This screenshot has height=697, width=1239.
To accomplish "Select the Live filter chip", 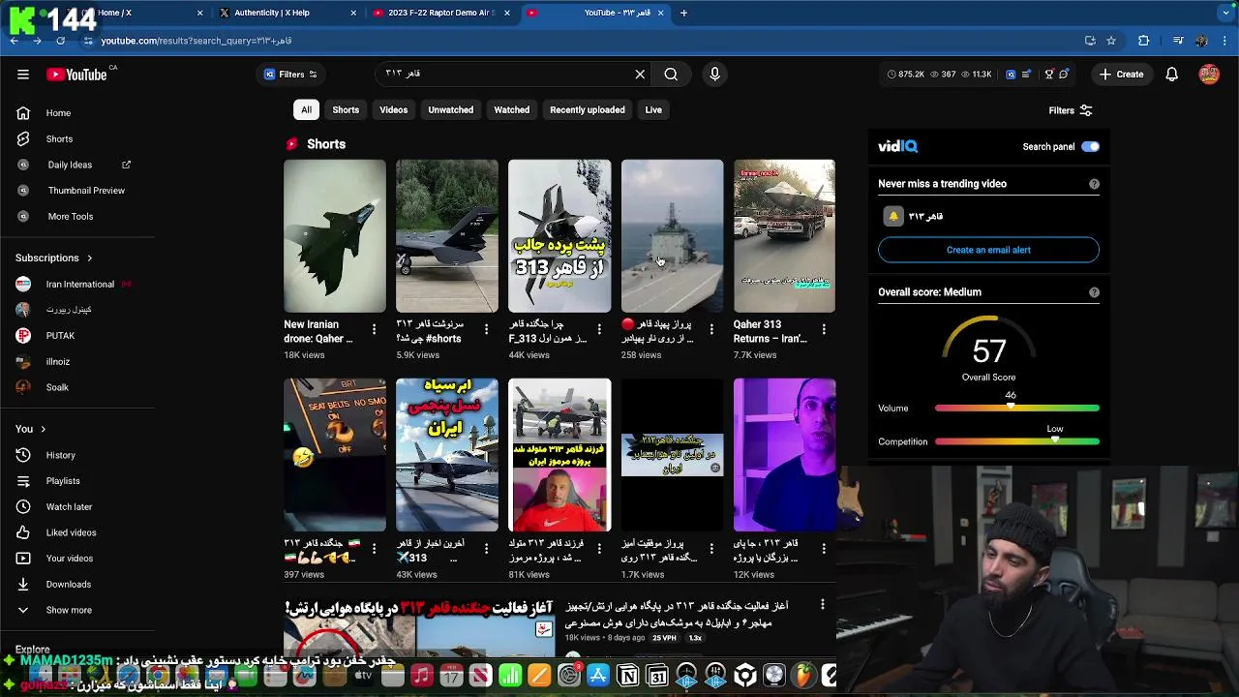I will (x=653, y=110).
